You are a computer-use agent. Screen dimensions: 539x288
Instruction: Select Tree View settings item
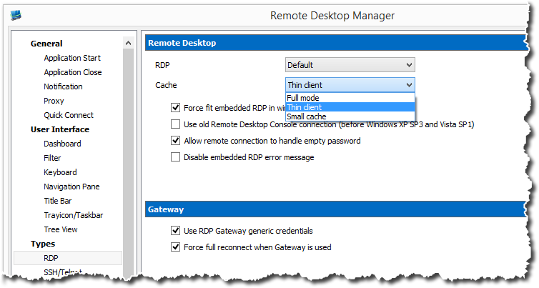(61, 229)
